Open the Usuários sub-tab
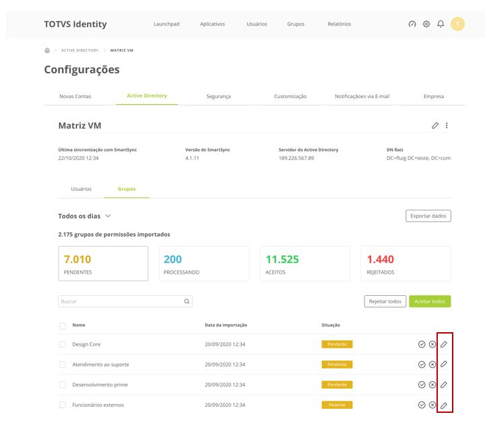This screenshot has width=485, height=429. click(82, 189)
